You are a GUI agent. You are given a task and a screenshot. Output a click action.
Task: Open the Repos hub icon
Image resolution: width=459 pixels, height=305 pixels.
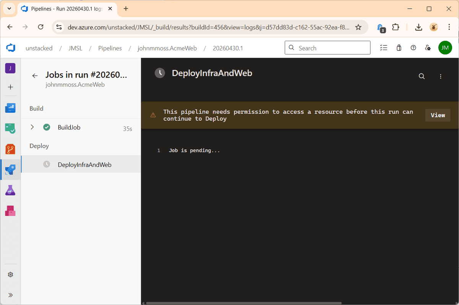click(10, 149)
